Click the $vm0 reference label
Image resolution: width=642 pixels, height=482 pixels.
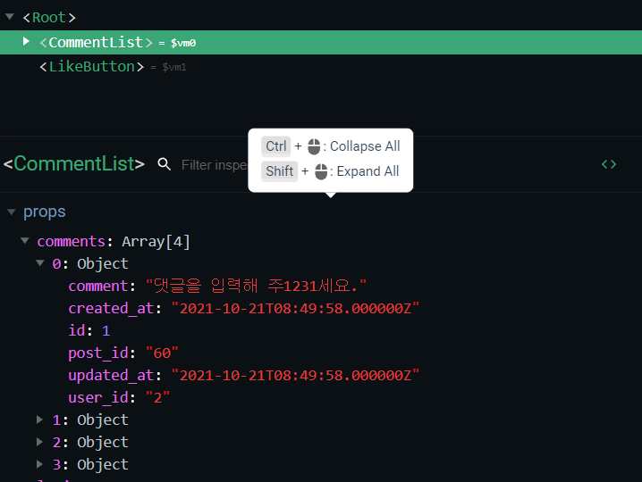pos(183,43)
